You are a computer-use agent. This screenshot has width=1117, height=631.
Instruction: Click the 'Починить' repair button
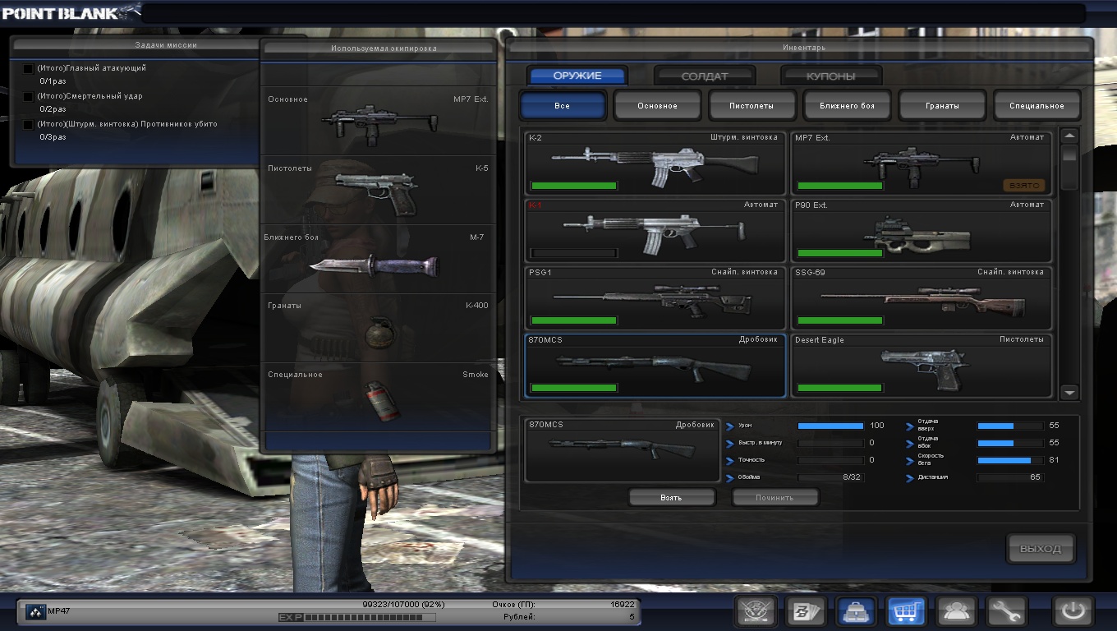tap(775, 498)
